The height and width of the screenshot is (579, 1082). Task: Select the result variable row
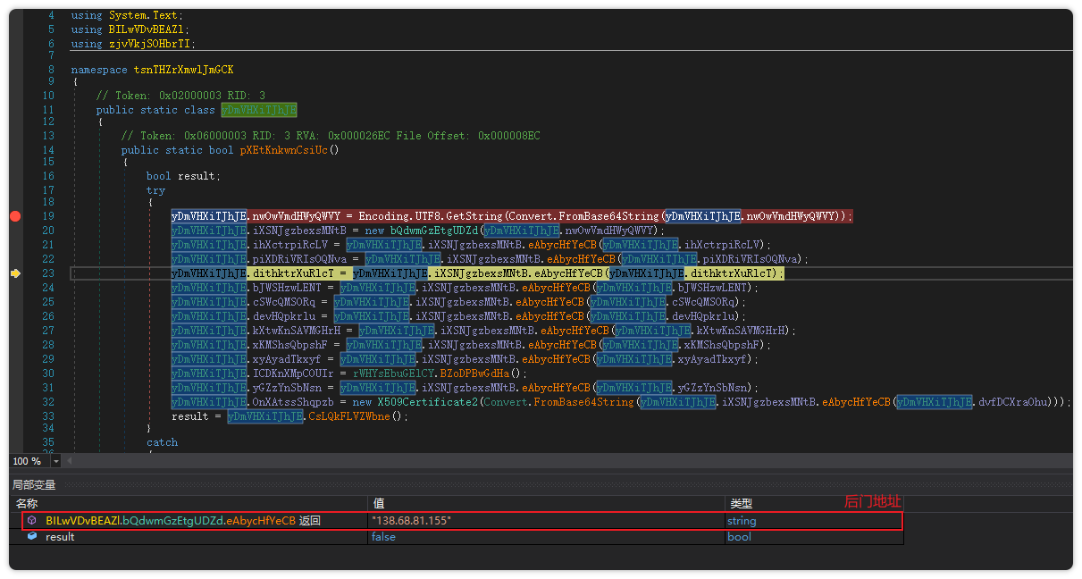(60, 537)
